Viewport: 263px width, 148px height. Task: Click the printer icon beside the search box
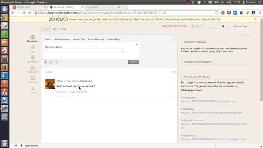pyautogui.click(x=223, y=26)
